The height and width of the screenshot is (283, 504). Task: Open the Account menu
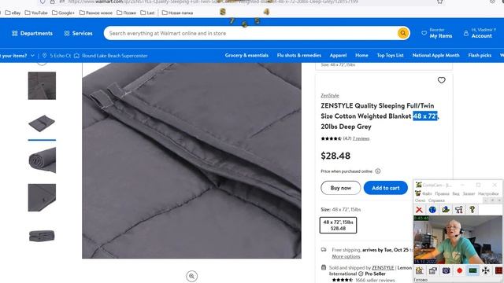(x=480, y=33)
